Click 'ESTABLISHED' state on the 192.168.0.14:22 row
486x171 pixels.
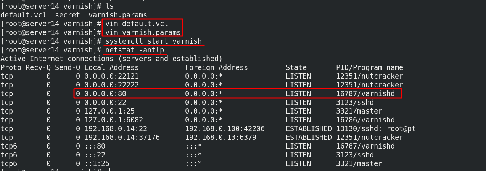pyautogui.click(x=309, y=129)
